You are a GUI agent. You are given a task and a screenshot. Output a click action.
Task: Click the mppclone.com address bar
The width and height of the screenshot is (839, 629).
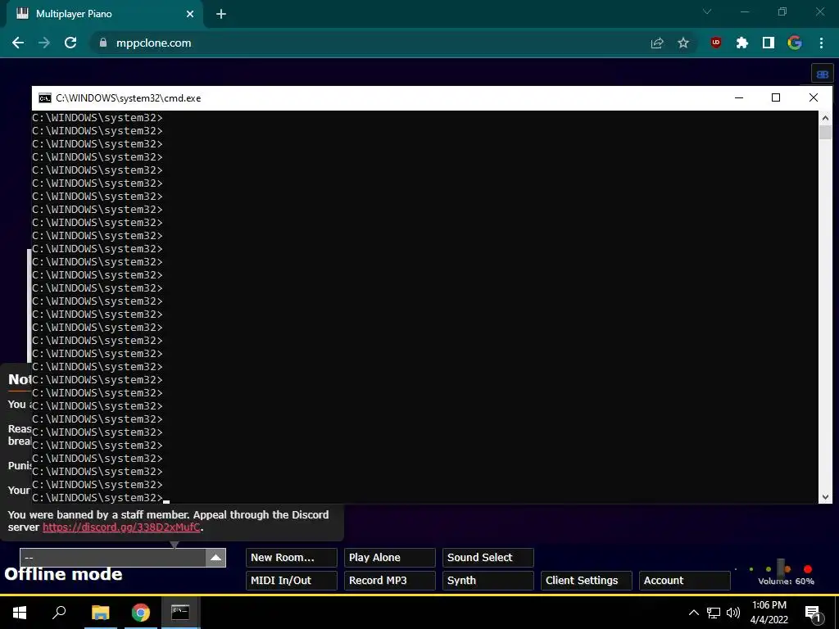coord(374,43)
